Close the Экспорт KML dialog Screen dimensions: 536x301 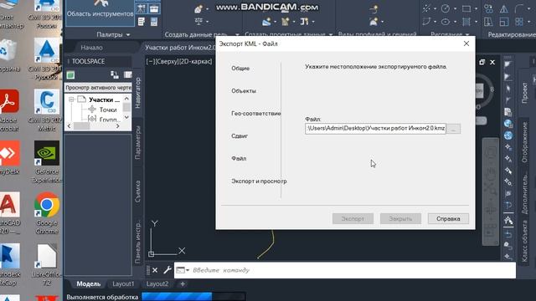466,43
